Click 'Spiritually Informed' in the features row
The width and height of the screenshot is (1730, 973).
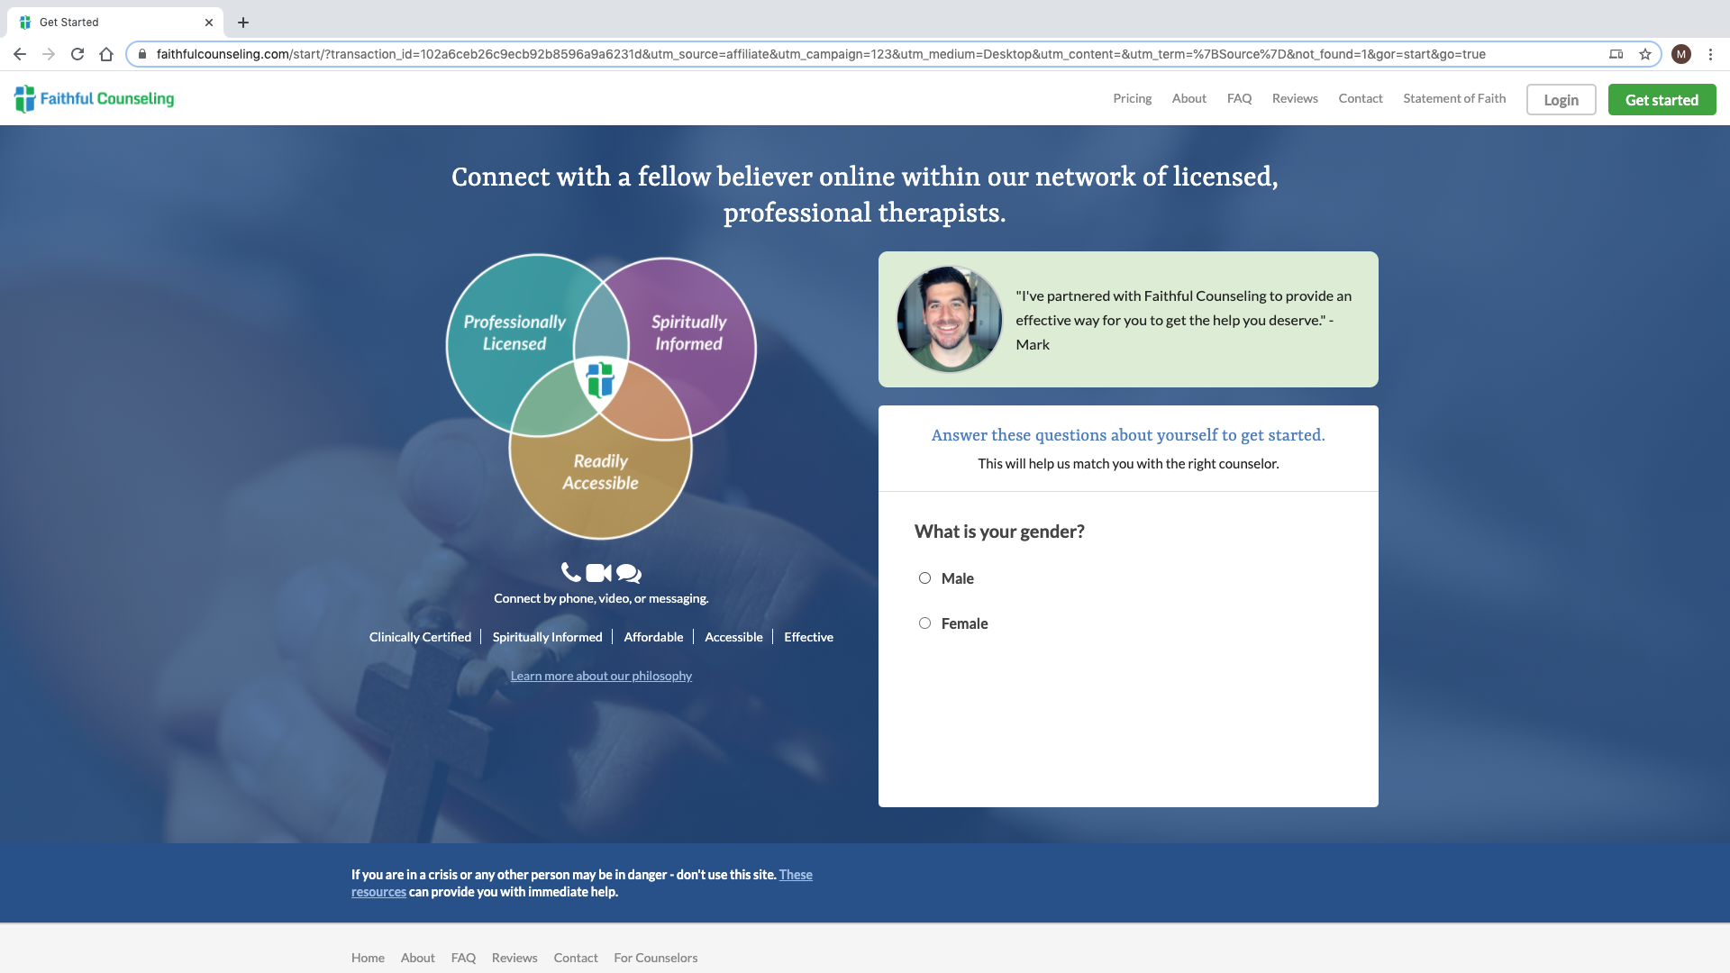[x=547, y=637]
